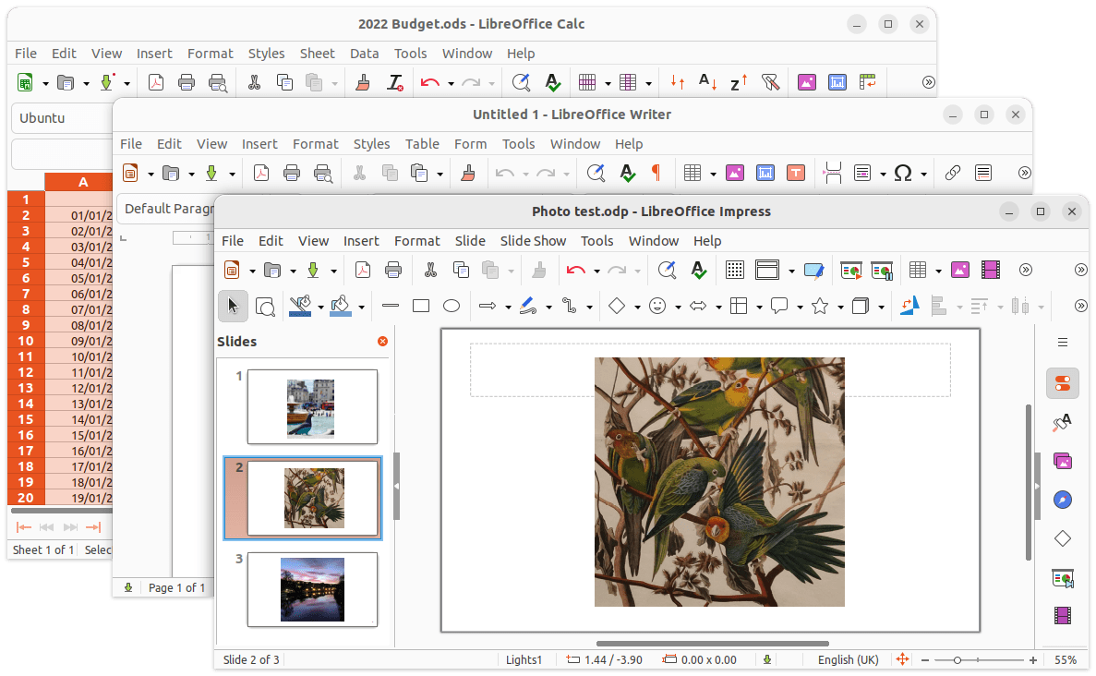Click Copy icon in Impress toolbar
The image size is (1096, 676).
[x=461, y=270]
